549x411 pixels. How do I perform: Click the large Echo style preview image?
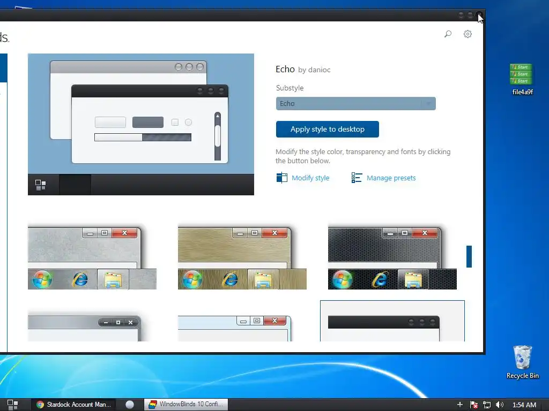click(141, 124)
